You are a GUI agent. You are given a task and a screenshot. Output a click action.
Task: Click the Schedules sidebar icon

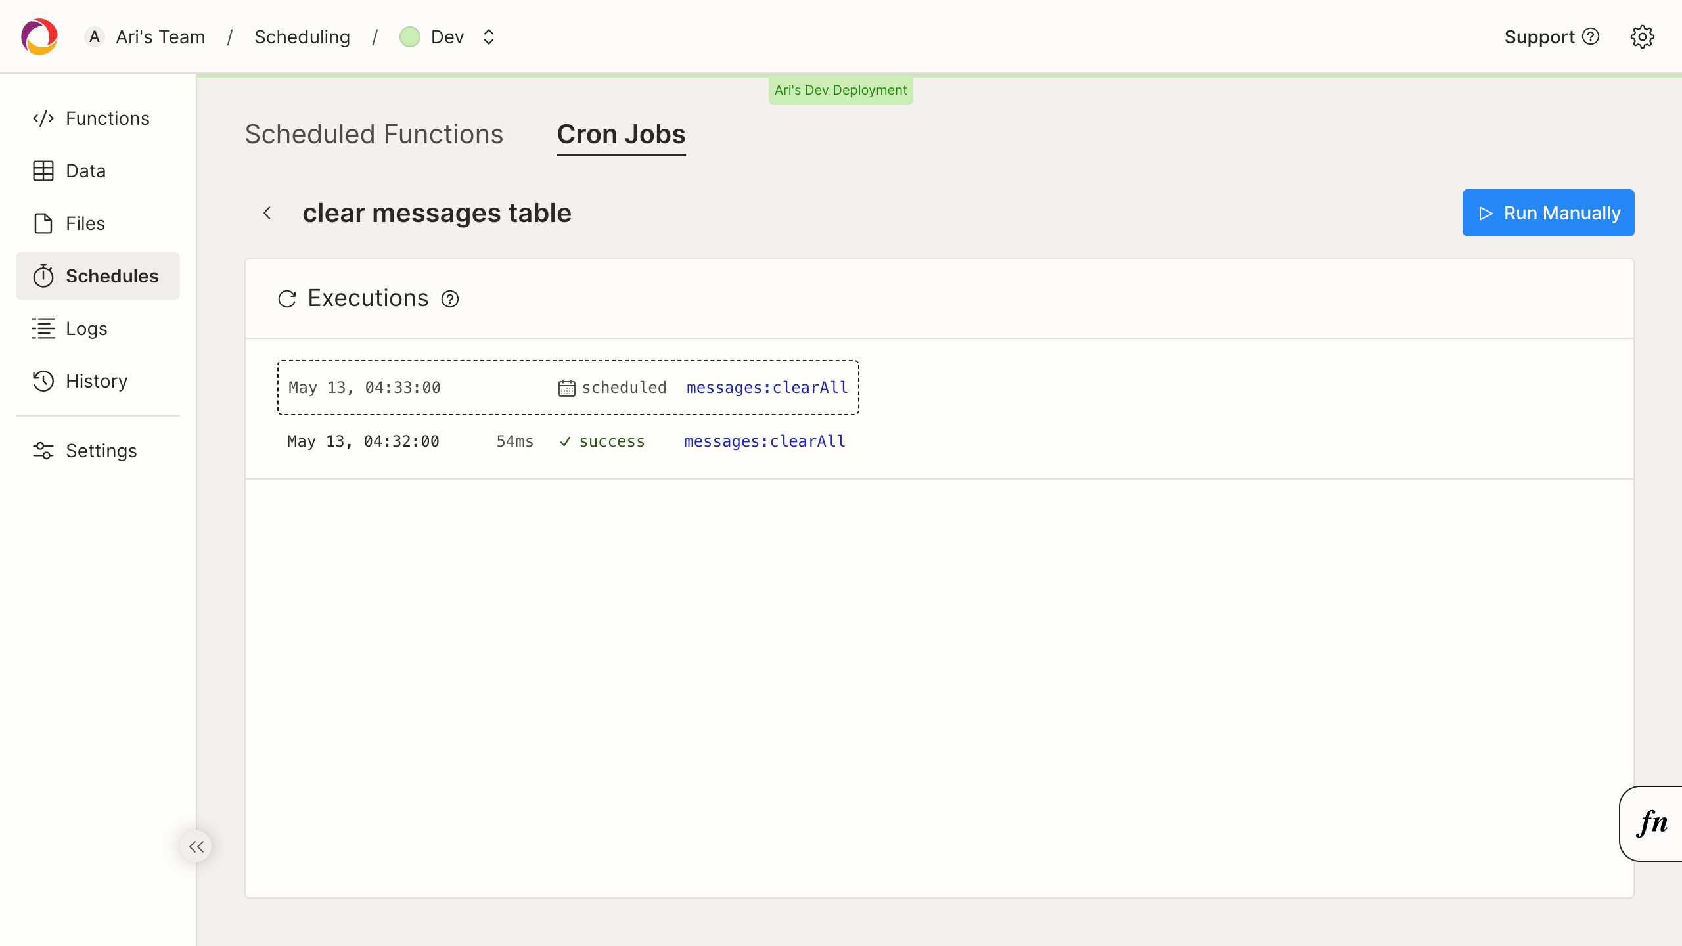point(43,276)
